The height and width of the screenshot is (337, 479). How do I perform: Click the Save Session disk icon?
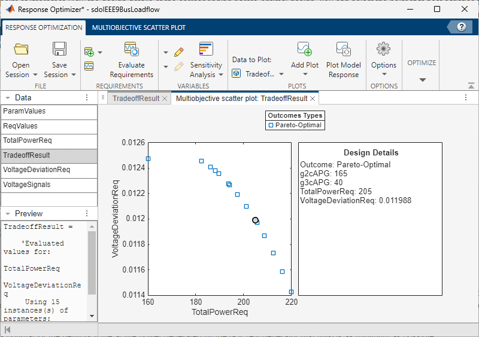[59, 50]
